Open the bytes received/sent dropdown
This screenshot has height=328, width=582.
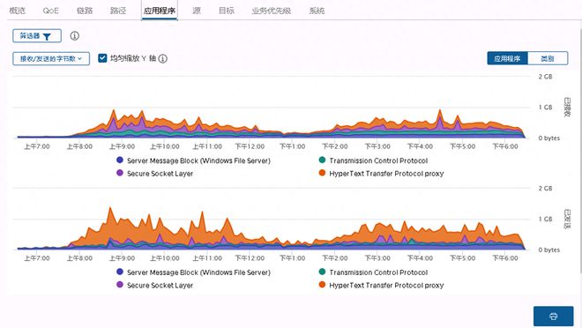coord(51,58)
